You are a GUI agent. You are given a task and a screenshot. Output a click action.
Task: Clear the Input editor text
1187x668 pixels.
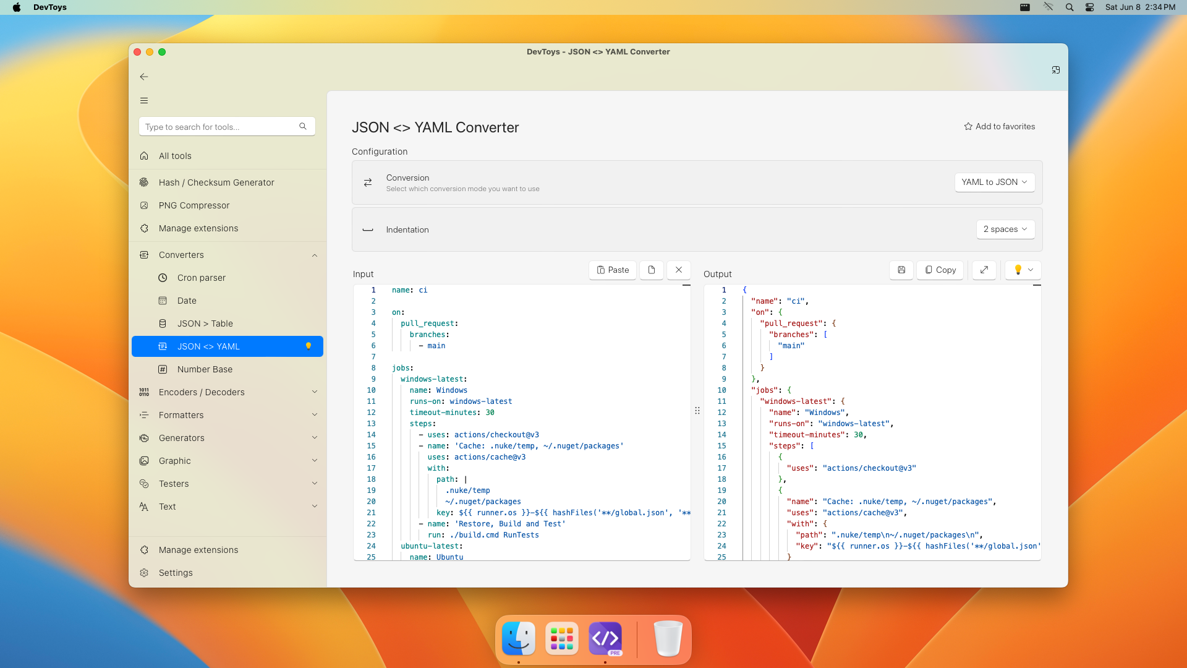679,270
